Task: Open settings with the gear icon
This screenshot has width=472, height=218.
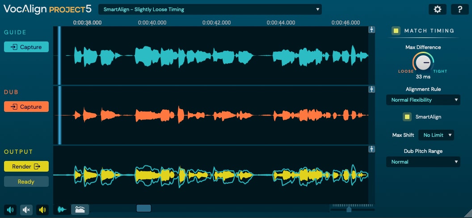Action: (437, 9)
